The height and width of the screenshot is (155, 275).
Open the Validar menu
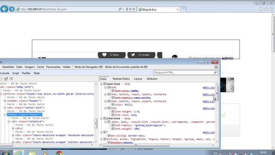point(67,67)
